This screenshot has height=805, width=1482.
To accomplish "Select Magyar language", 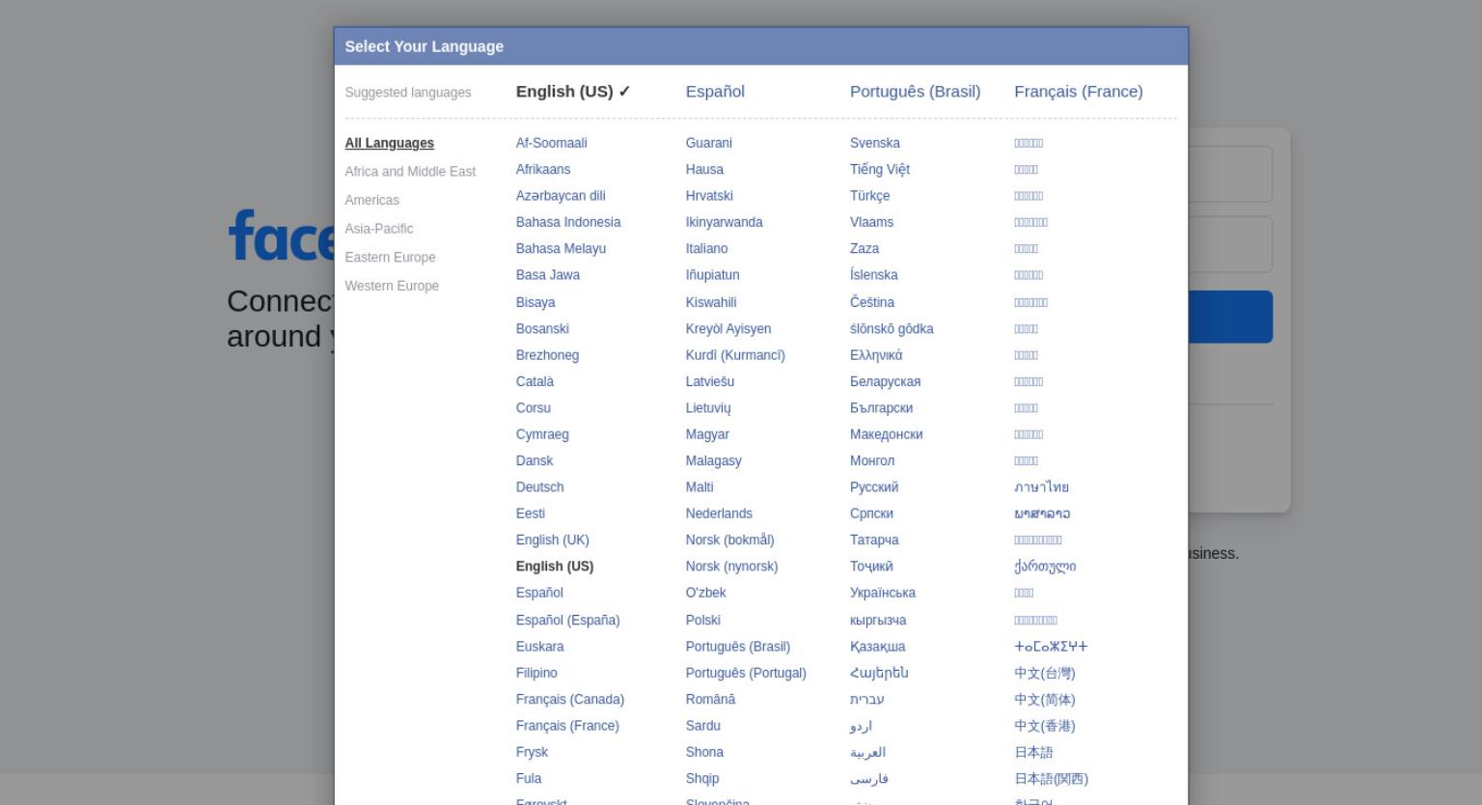I will pos(707,434).
